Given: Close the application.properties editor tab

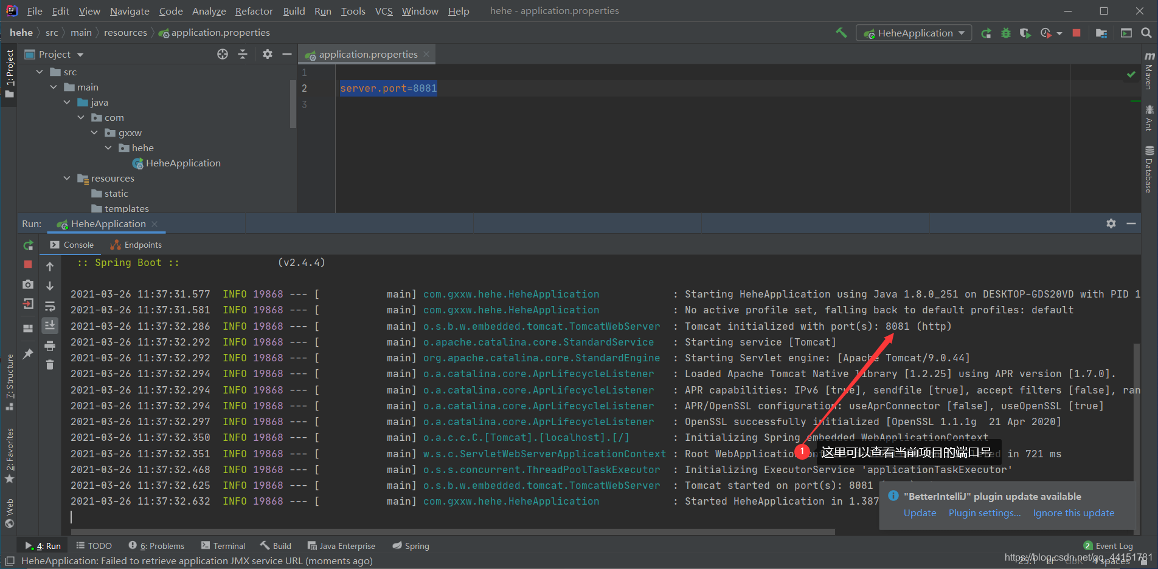Looking at the screenshot, I should (x=426, y=54).
